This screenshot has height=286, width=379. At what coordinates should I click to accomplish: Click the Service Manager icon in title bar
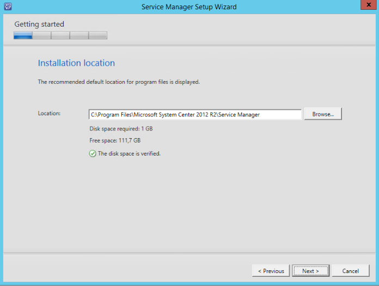click(7, 7)
